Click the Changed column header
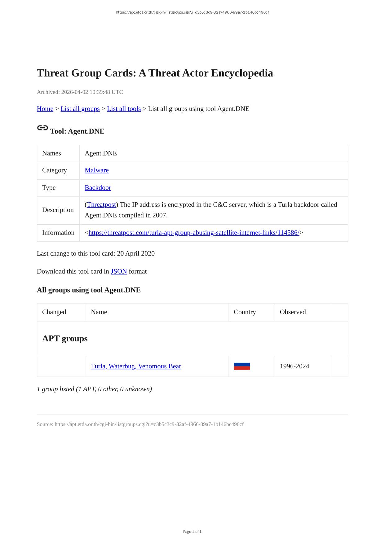Viewport: 385px width, 544px height. tap(54, 312)
